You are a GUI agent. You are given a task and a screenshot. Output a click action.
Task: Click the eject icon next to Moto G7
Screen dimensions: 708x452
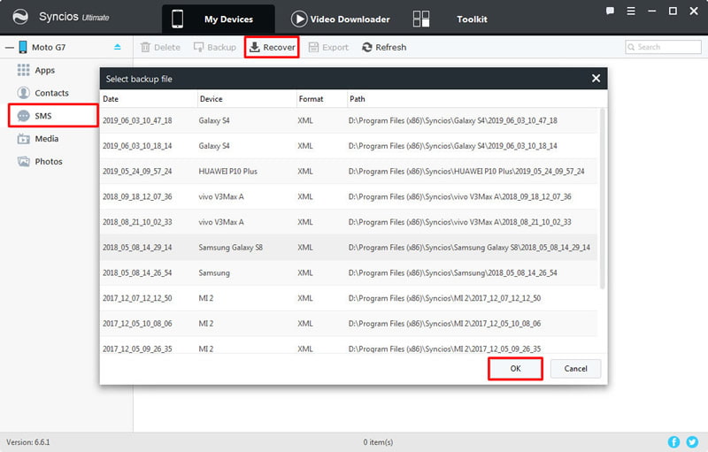118,47
